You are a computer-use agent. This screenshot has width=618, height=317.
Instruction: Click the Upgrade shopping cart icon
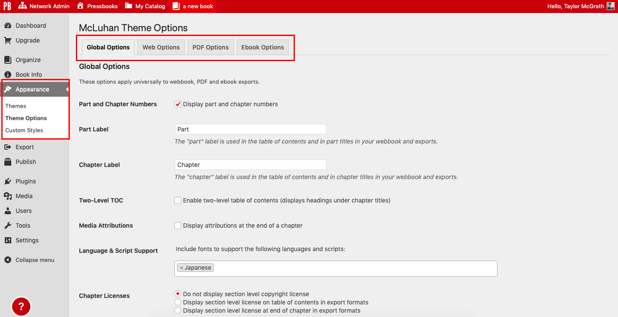coord(8,40)
